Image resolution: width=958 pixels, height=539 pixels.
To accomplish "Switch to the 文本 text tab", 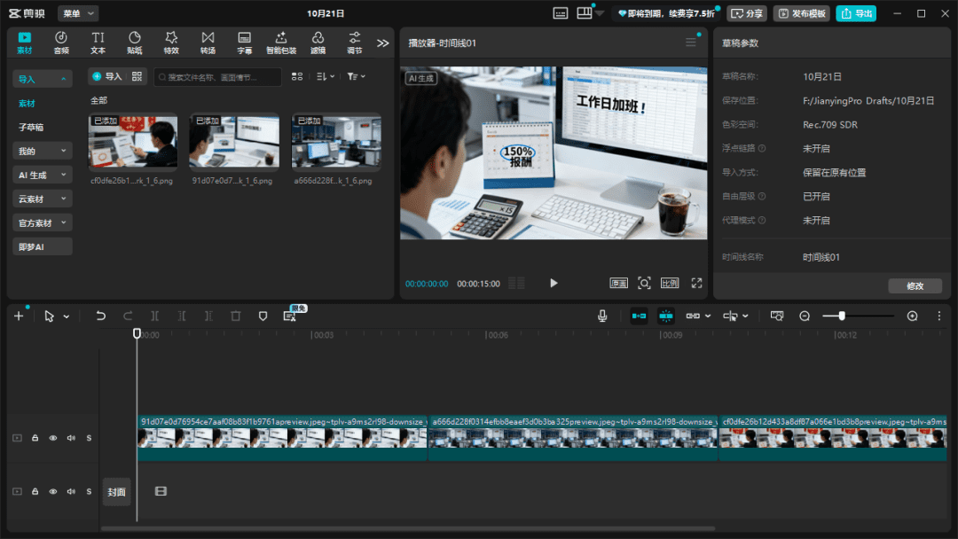I will pos(98,43).
